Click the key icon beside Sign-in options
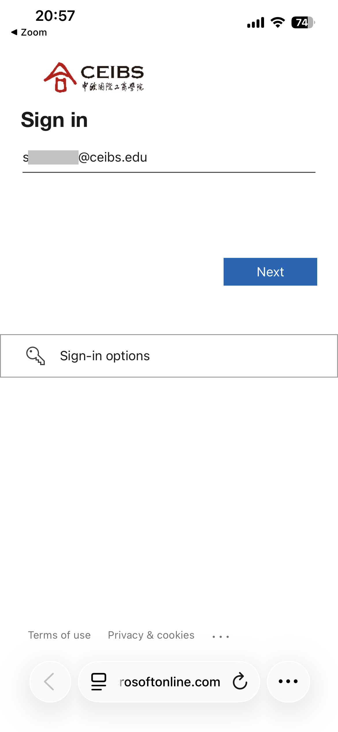The image size is (338, 732). pos(36,356)
